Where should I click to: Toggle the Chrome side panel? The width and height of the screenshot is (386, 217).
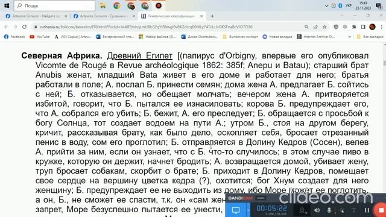pyautogui.click(x=363, y=27)
